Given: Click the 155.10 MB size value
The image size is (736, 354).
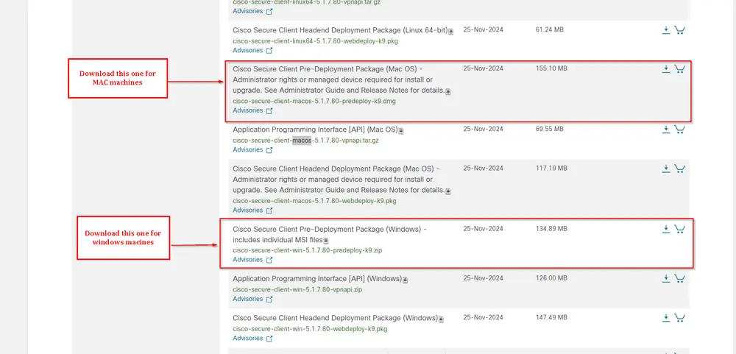Looking at the screenshot, I should (x=551, y=68).
